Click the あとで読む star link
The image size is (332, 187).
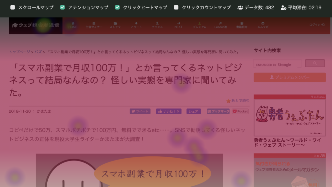(x=238, y=101)
